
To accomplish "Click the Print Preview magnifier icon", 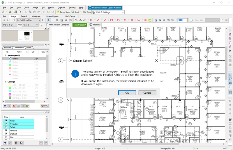I will 20,12.
